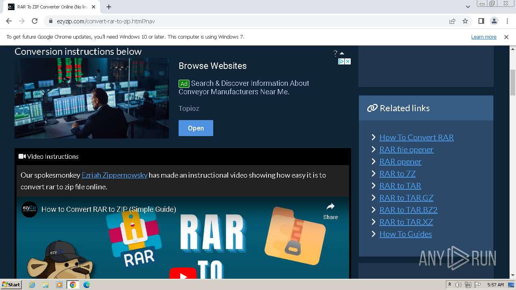516x290 pixels.
Task: Open Windows Explorer from taskbar
Action: pos(46,285)
